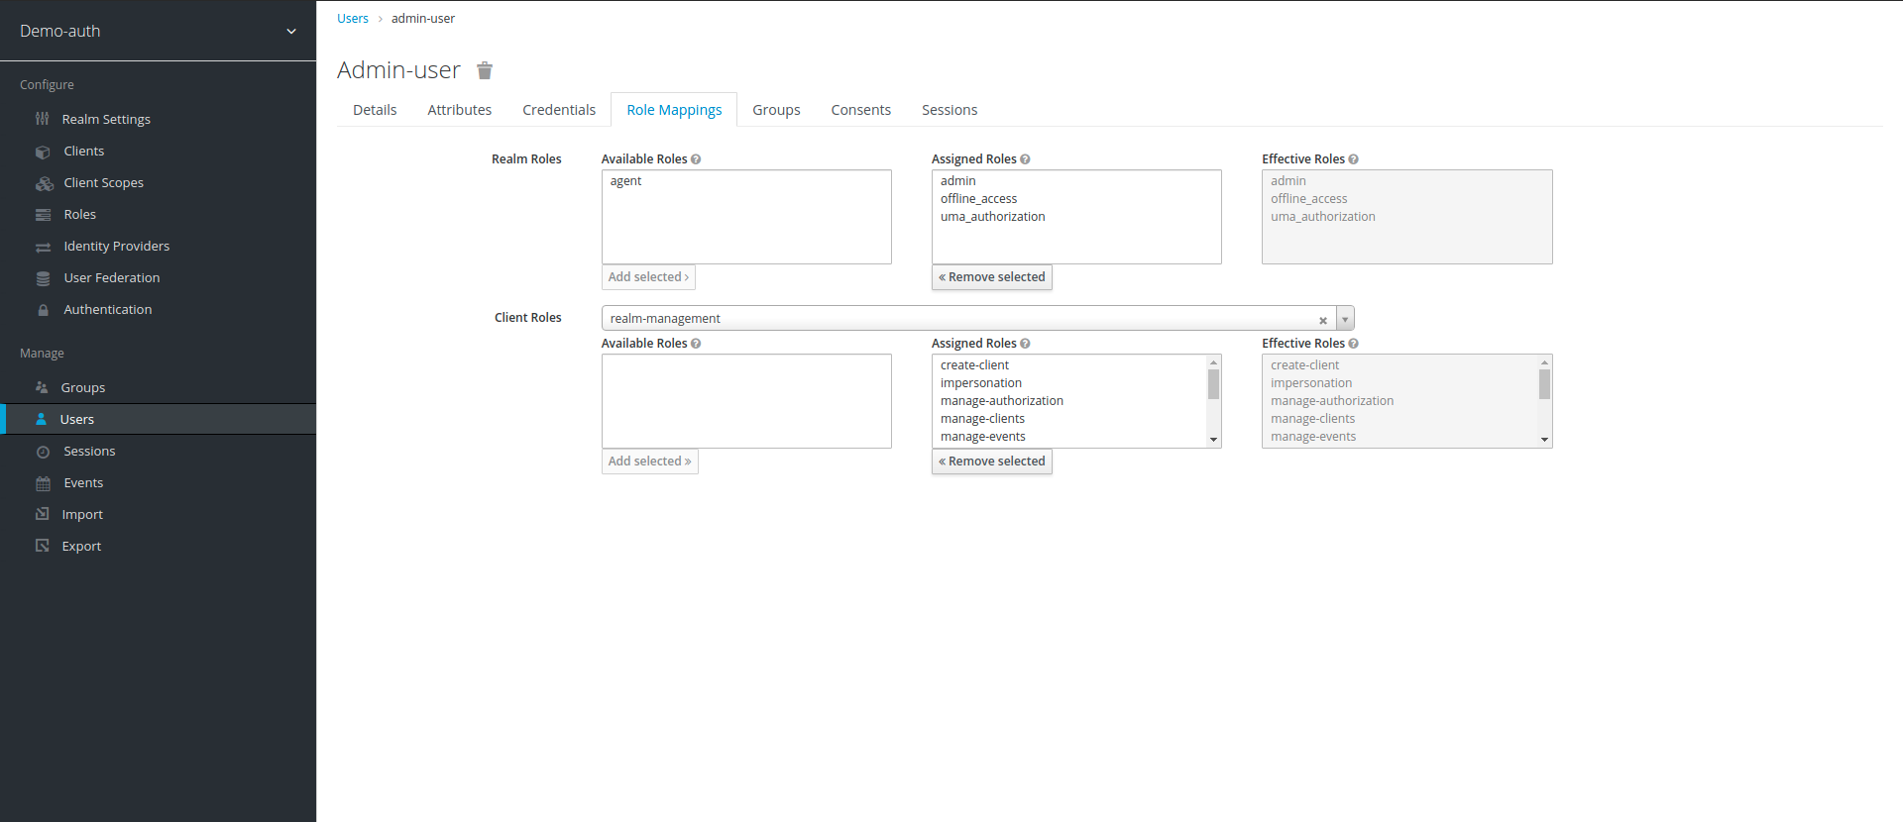Viewport: 1903px width, 822px height.
Task: Open the Groups tab
Action: coord(776,110)
